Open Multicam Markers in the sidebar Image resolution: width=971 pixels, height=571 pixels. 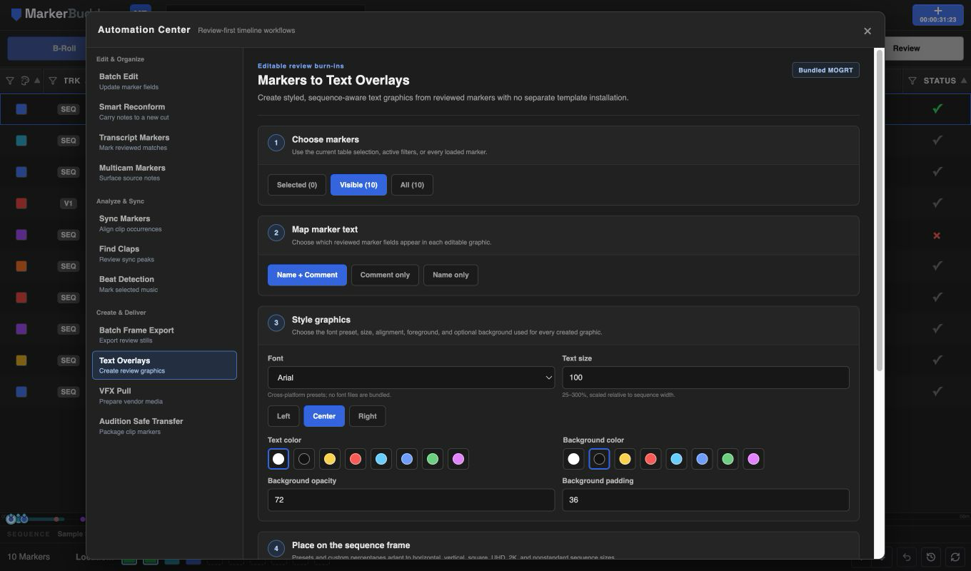pyautogui.click(x=164, y=173)
